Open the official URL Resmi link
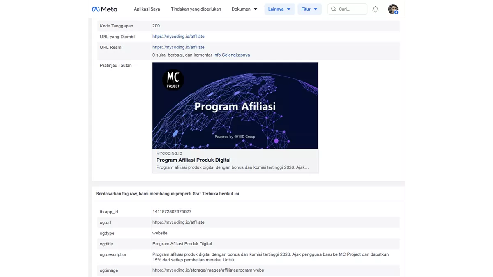493x277 pixels. pyautogui.click(x=178, y=47)
